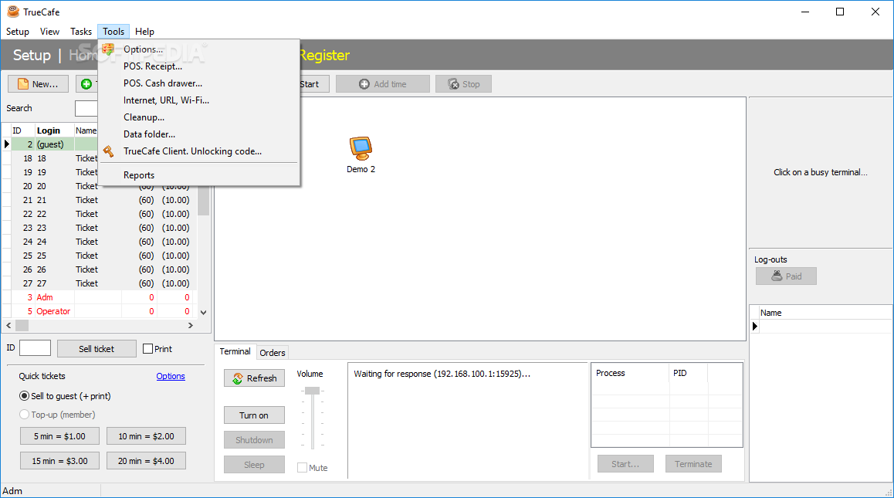Viewport: 894px width, 498px height.
Task: Select Sell to guest (+ print) radio
Action: point(25,396)
